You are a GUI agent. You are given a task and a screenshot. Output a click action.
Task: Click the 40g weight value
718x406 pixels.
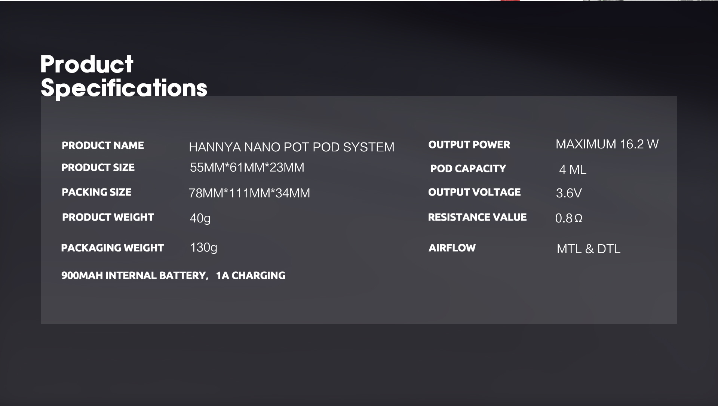(x=200, y=218)
